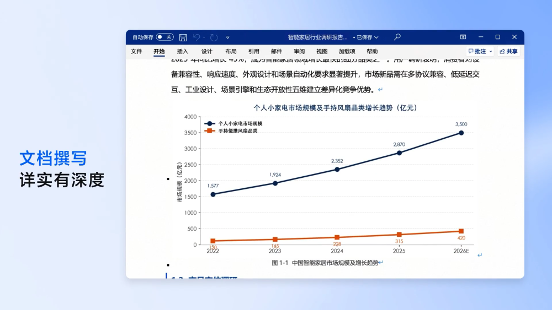Select the 引用 ribbon tab
Image resolution: width=552 pixels, height=310 pixels.
pos(253,51)
